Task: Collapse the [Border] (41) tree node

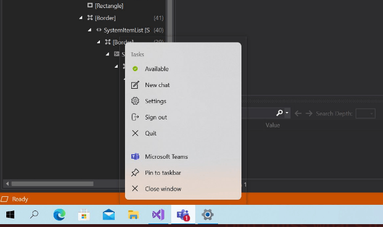Action: coord(81,18)
